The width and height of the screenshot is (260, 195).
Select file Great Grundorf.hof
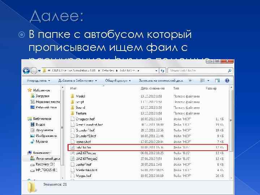pos(90,125)
